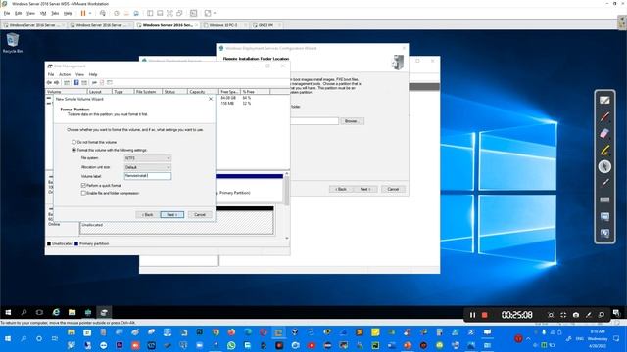Click VMware full screen mode icon
The image size is (627, 352).
coord(169,13)
